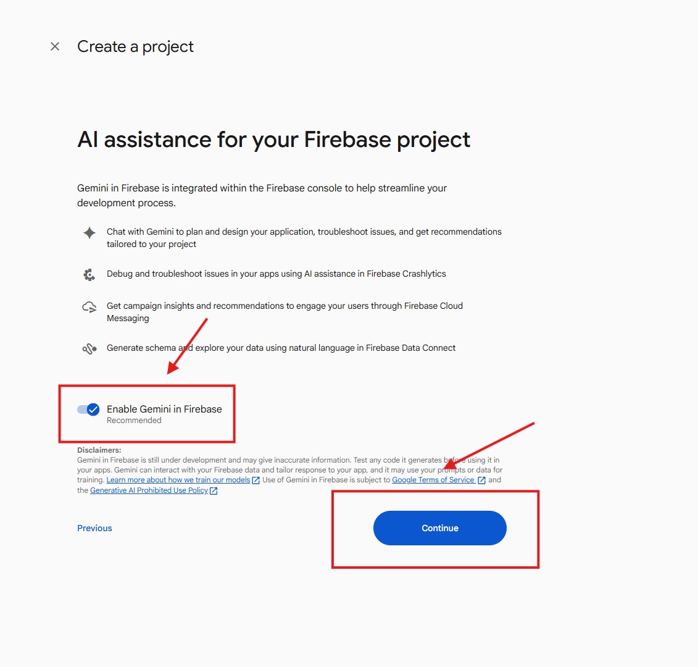Open 'Learn more about how we train our models'
The image size is (698, 667).
178,480
